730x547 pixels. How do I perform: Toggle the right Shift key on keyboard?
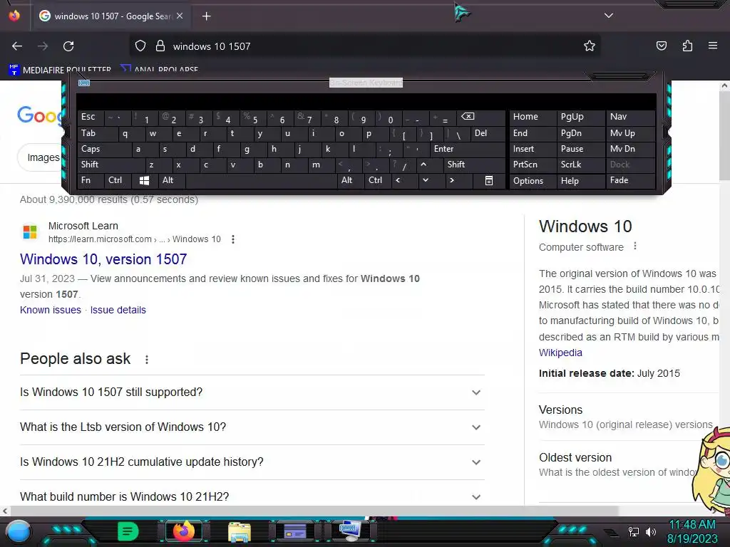click(474, 165)
